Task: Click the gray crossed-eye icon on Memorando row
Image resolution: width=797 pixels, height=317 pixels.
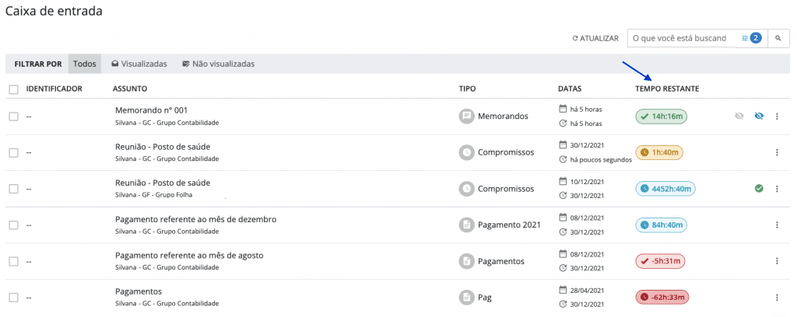Action: click(739, 116)
